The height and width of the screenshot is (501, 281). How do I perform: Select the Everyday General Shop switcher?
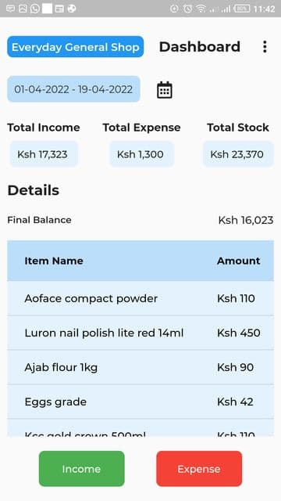coord(76,47)
